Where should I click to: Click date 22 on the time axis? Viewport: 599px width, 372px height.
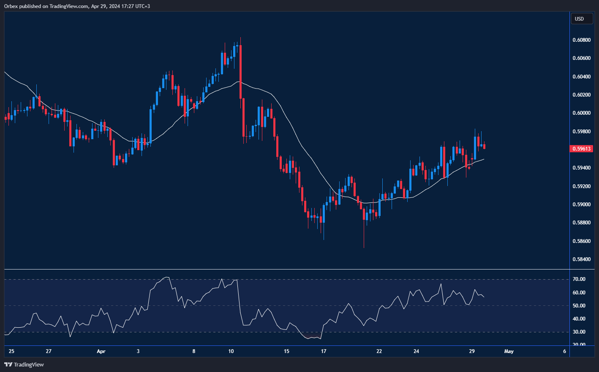point(379,351)
